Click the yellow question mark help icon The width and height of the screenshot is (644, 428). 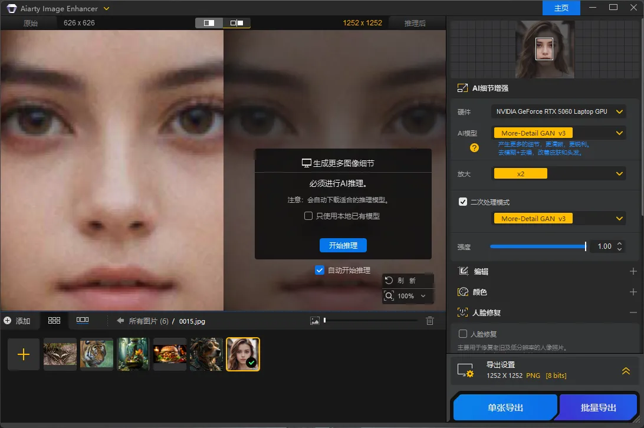pos(474,148)
